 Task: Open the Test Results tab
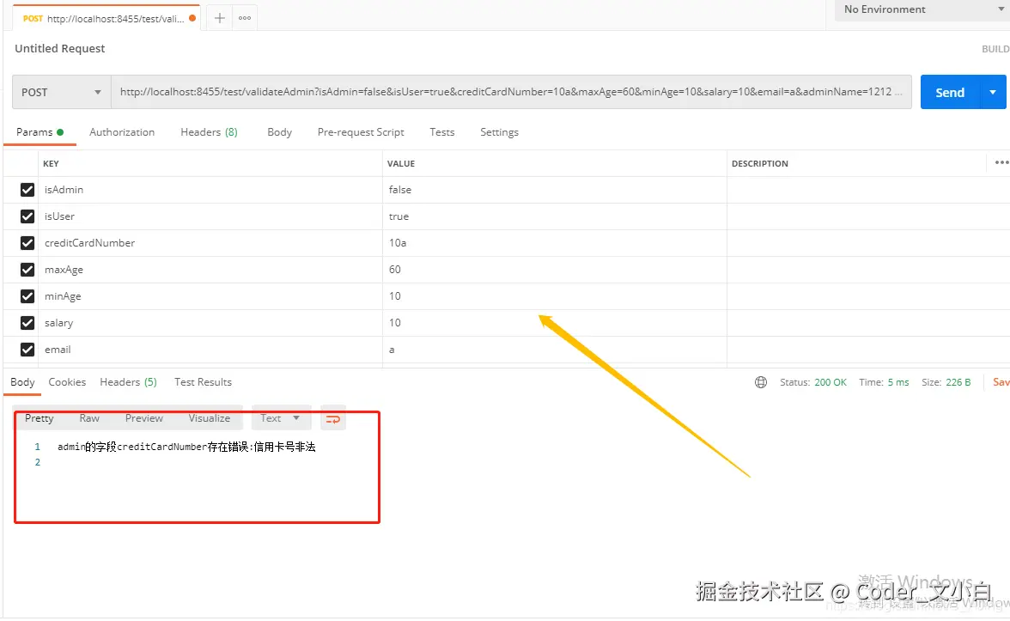click(x=203, y=382)
